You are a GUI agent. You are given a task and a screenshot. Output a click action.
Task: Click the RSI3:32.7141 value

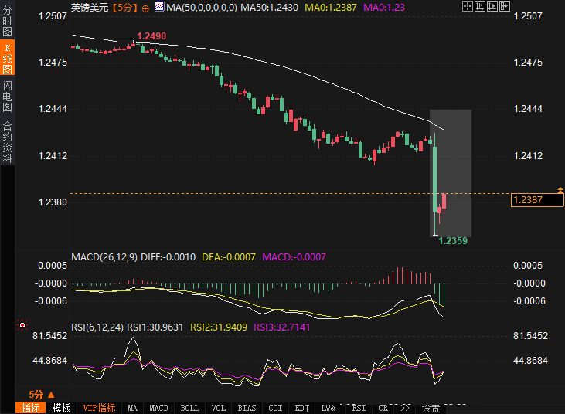tap(282, 327)
